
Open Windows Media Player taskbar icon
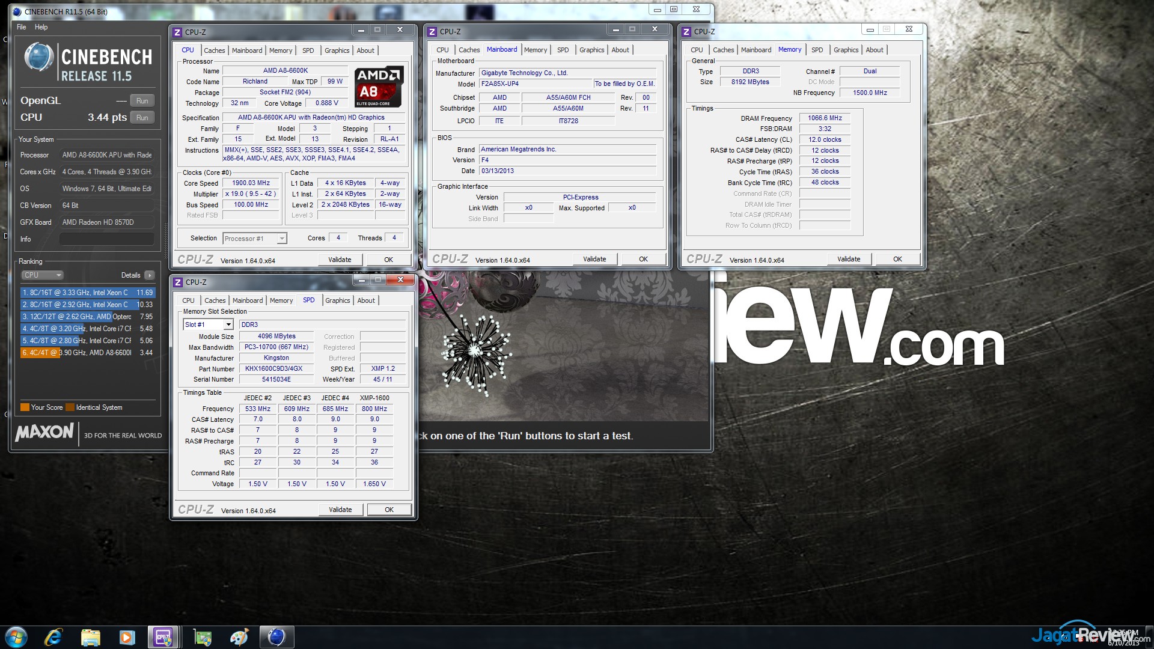click(x=127, y=636)
